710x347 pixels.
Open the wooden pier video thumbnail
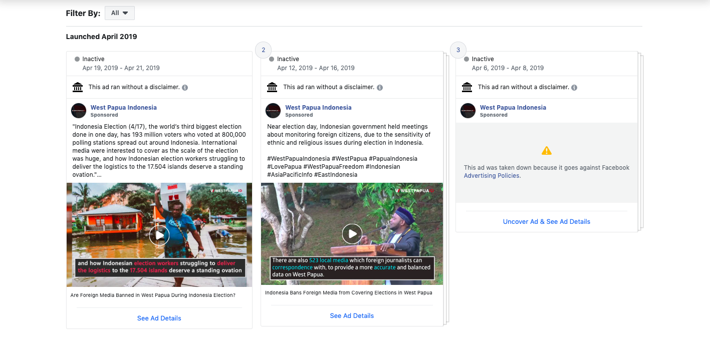(x=159, y=235)
